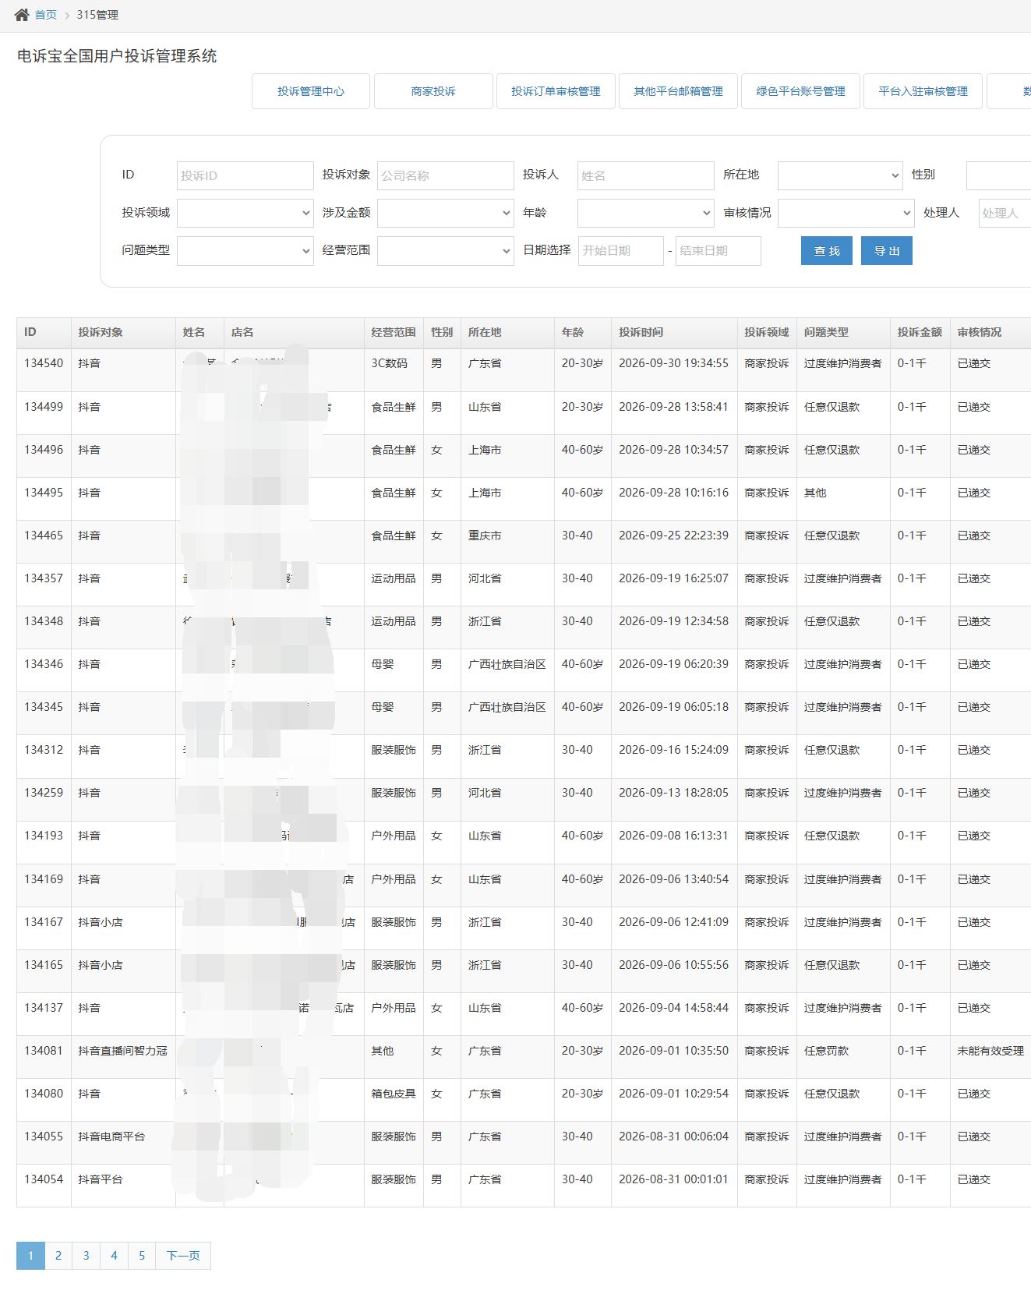Click the 导出 export button
1031x1315 pixels.
[x=887, y=250]
